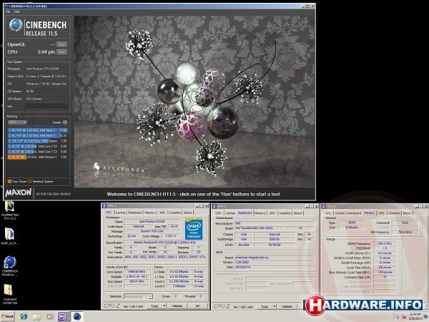The height and width of the screenshot is (322, 429).
Task: Click the rendered Cinebench scene image
Action: 194,102
